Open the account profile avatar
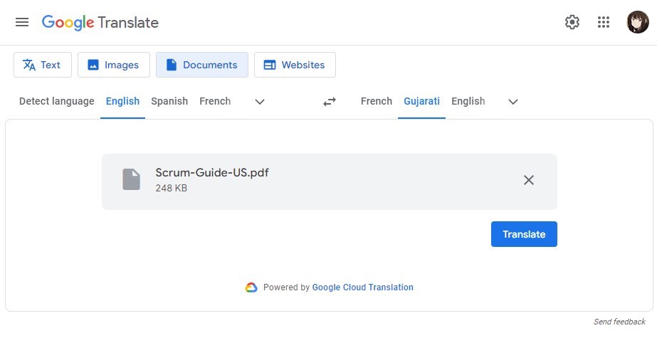 [x=638, y=22]
